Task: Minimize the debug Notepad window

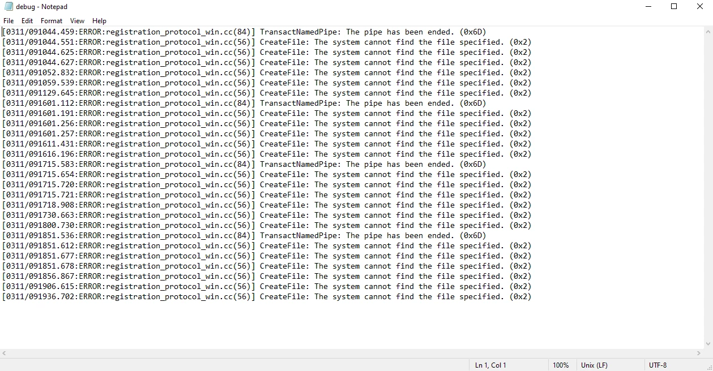Action: click(x=648, y=7)
